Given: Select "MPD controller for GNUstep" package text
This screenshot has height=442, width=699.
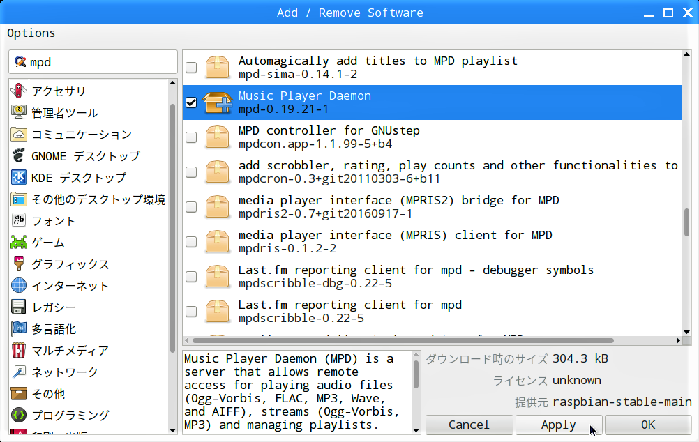Looking at the screenshot, I should (329, 130).
